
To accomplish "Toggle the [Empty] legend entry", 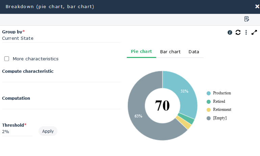I will [219, 118].
